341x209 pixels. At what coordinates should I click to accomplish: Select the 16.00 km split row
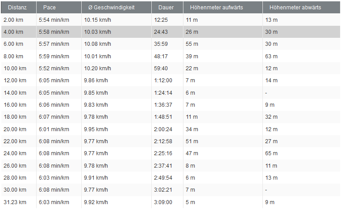pyautogui.click(x=170, y=105)
